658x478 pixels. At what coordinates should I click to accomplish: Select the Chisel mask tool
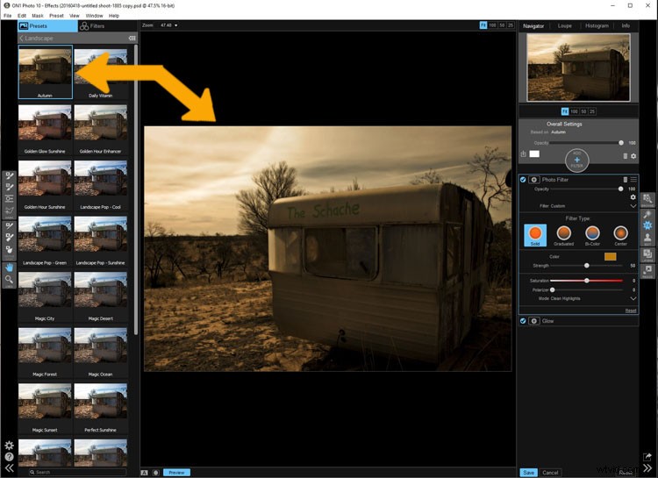[9, 237]
